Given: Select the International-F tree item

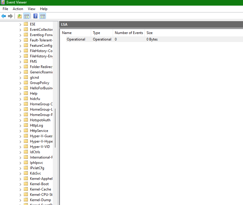Looking at the screenshot, I should [x=41, y=157].
